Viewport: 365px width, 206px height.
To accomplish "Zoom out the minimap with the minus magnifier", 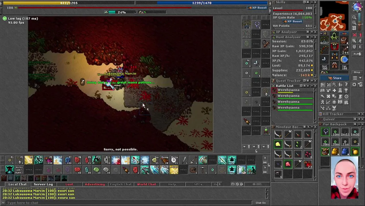I will click(354, 17).
